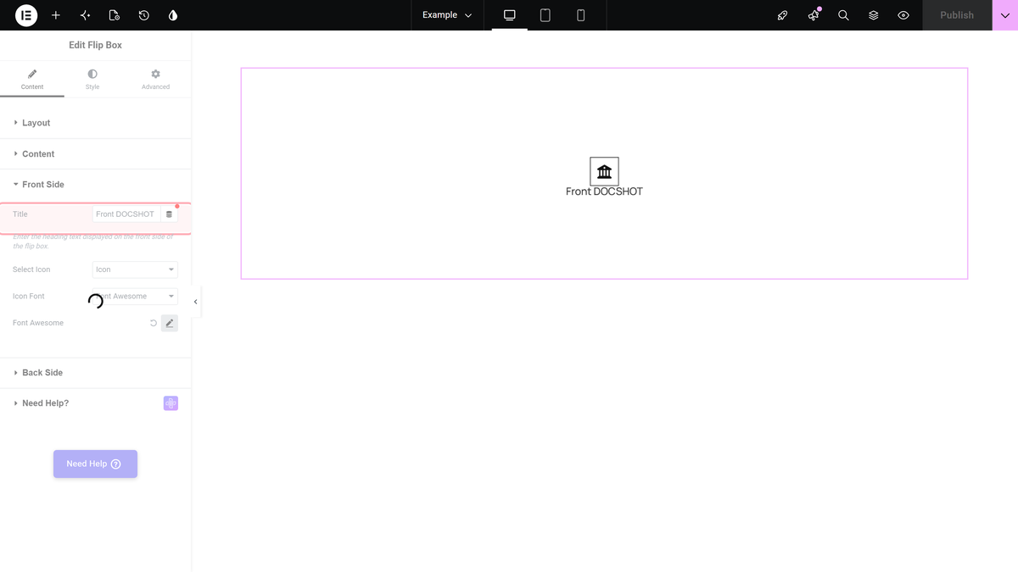This screenshot has height=572, width=1018.
Task: Click the "Front DOCSHOT" text on canvas
Action: (604, 192)
